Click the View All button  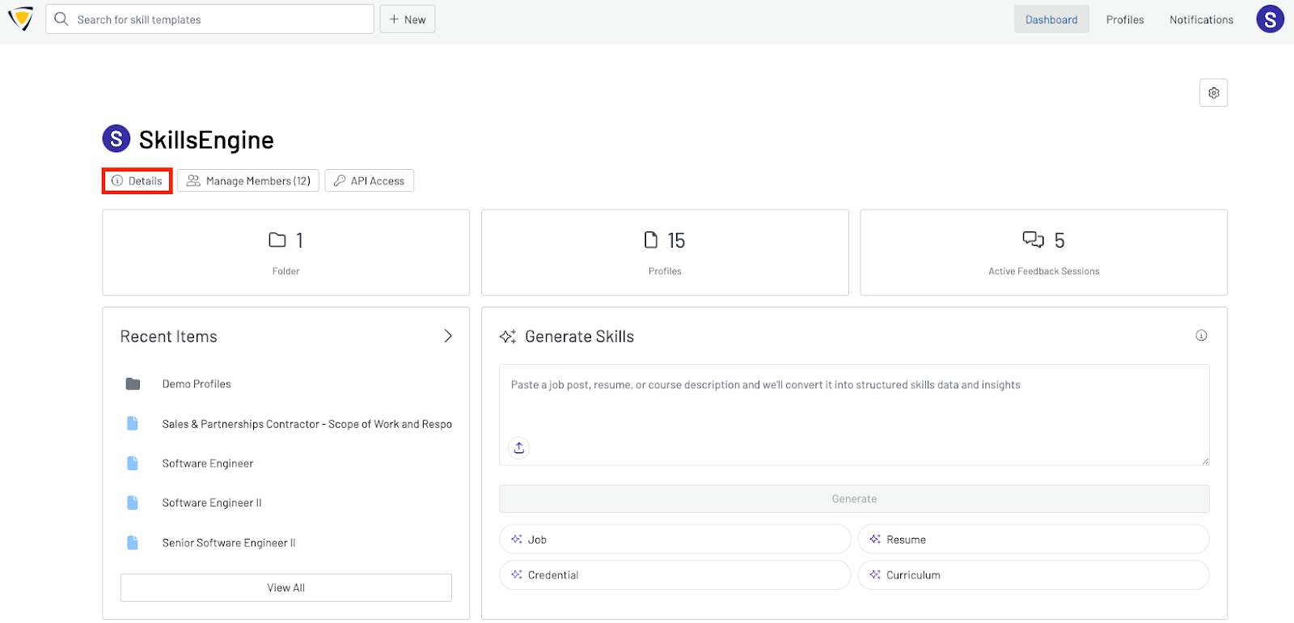pos(285,588)
